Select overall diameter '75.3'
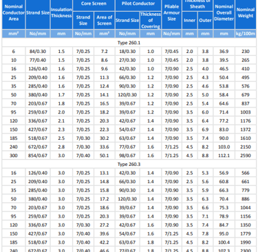The height and width of the screenshot is (252, 258). pos(224,208)
